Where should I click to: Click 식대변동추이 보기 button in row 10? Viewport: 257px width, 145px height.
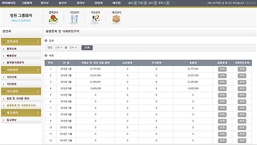(242, 128)
